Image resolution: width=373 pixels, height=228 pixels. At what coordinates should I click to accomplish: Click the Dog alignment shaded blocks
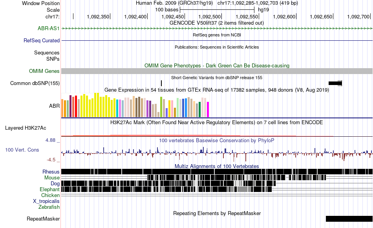coord(168,183)
